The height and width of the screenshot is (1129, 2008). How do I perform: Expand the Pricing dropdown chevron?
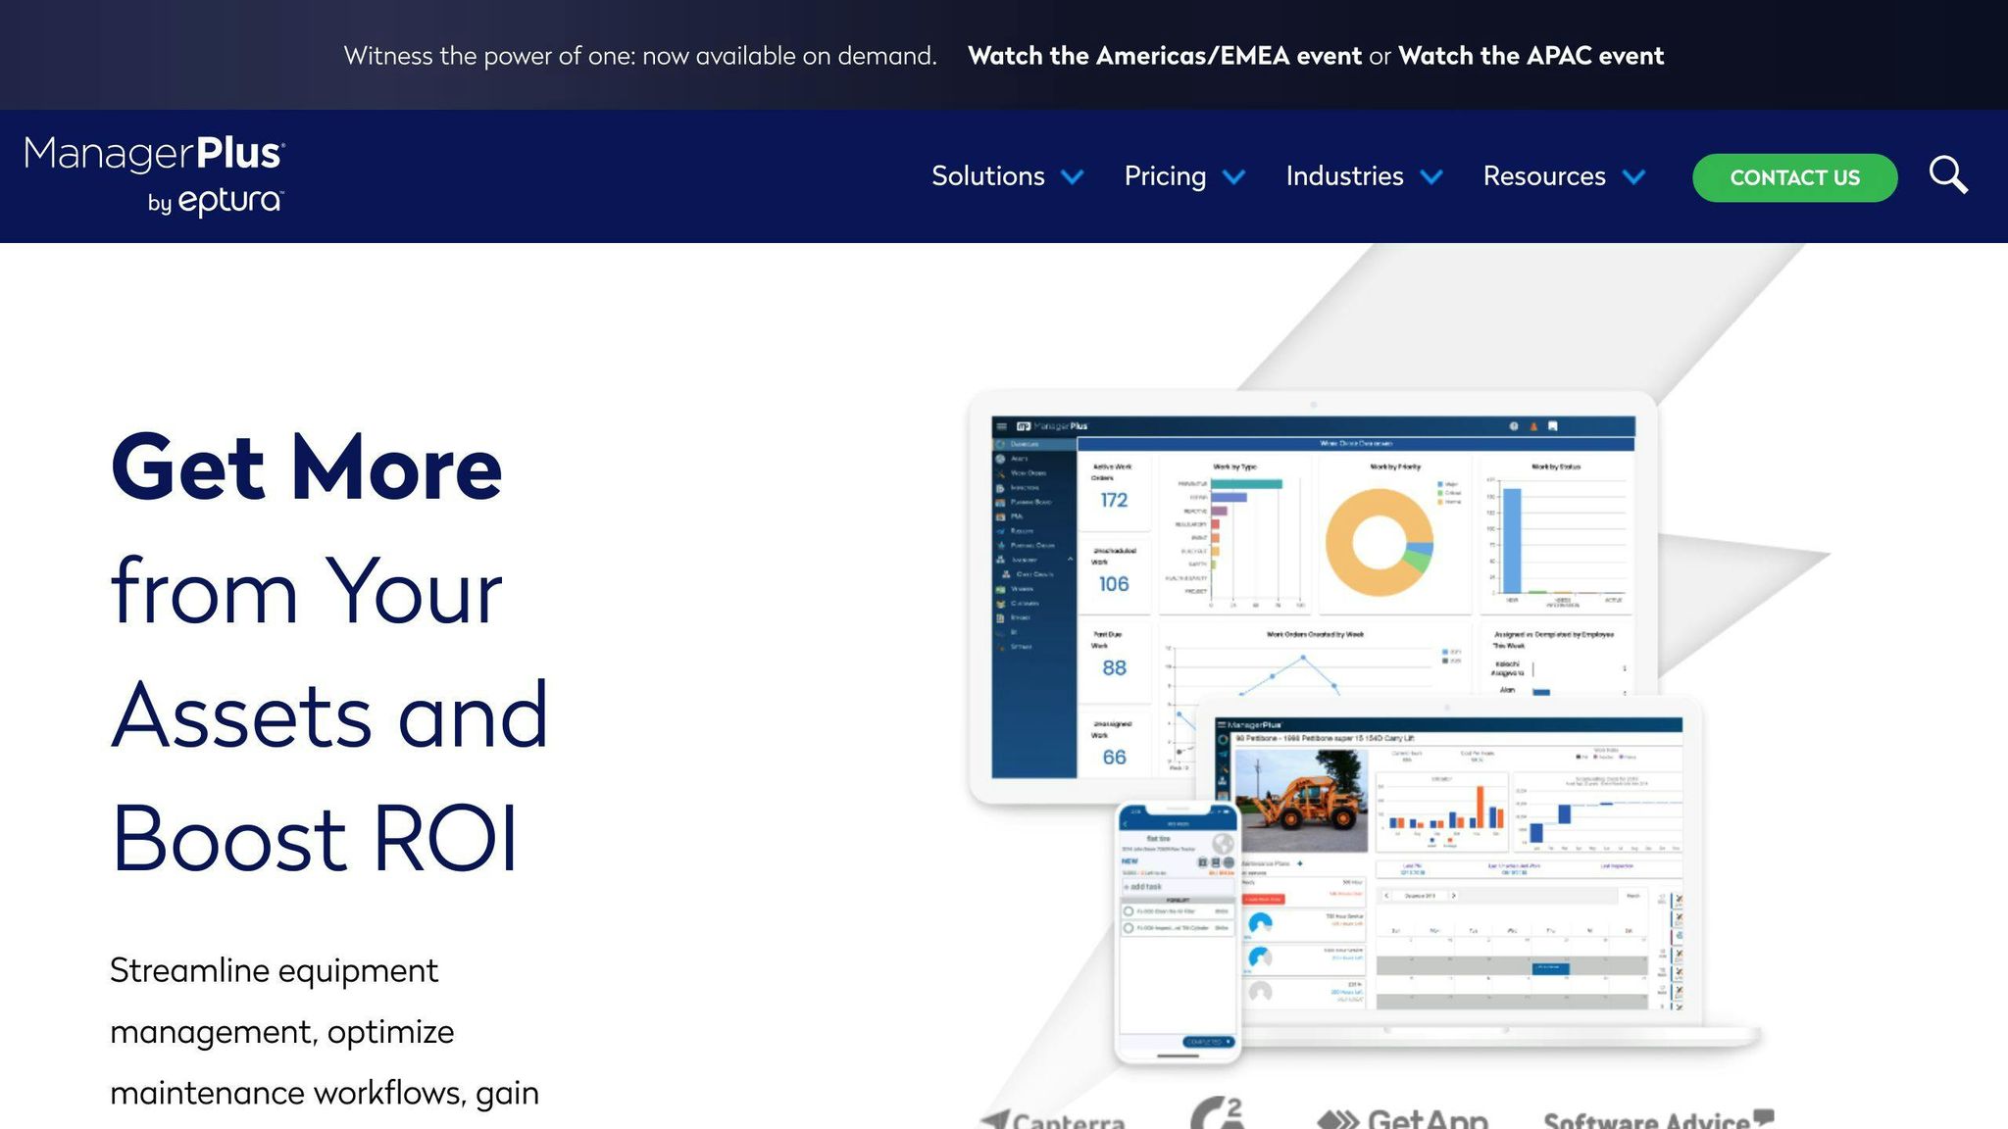1234,177
